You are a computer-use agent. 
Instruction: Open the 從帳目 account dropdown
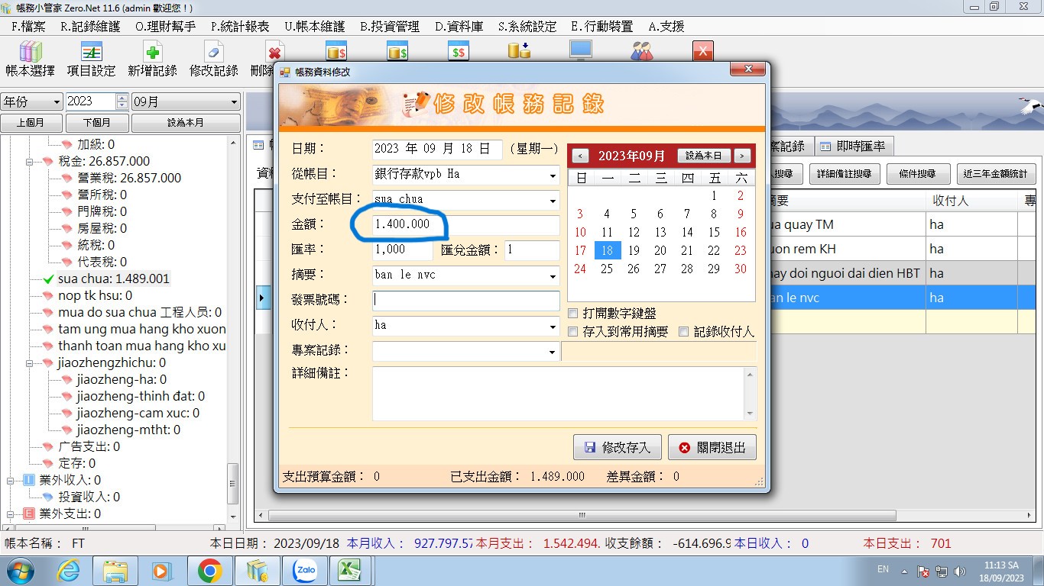tap(553, 175)
